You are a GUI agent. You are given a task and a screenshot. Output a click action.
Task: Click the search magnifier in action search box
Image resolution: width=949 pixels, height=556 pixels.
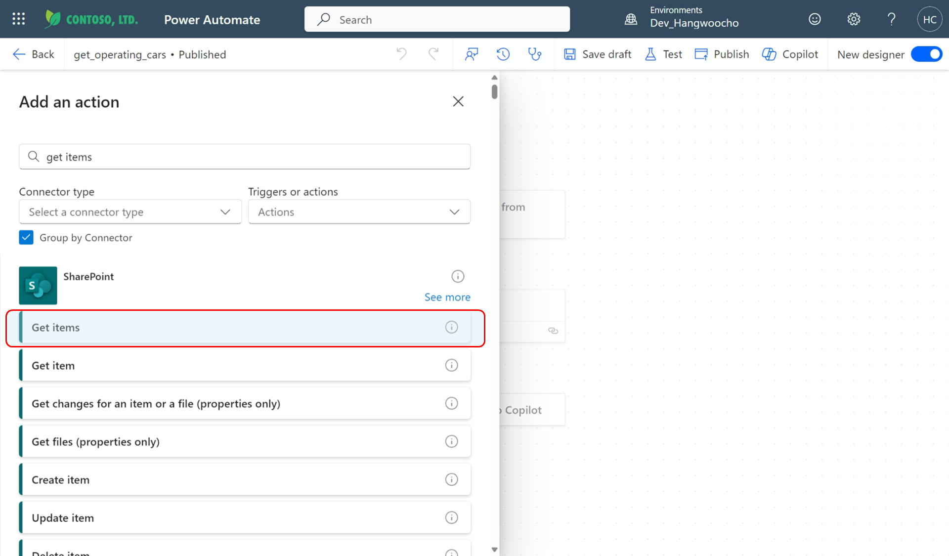pos(34,157)
